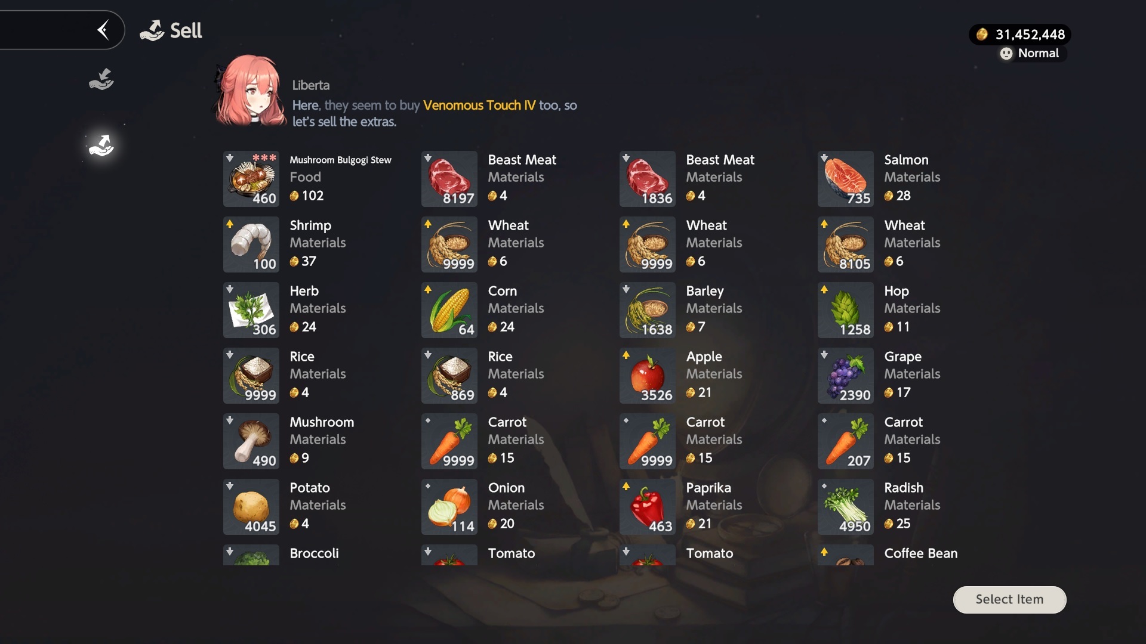
Task: Click the gold balance 31,452,448 display
Action: (x=1020, y=35)
